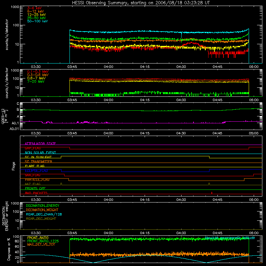Click the "04:00" time label under decimation panel
Screen dimensions: 266x266
pyautogui.click(x=108, y=233)
